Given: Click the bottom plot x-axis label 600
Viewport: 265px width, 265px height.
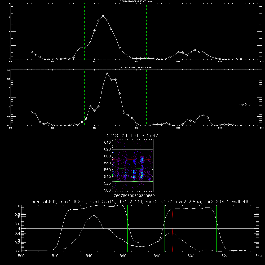Looking at the screenshot, I should click(191, 256).
